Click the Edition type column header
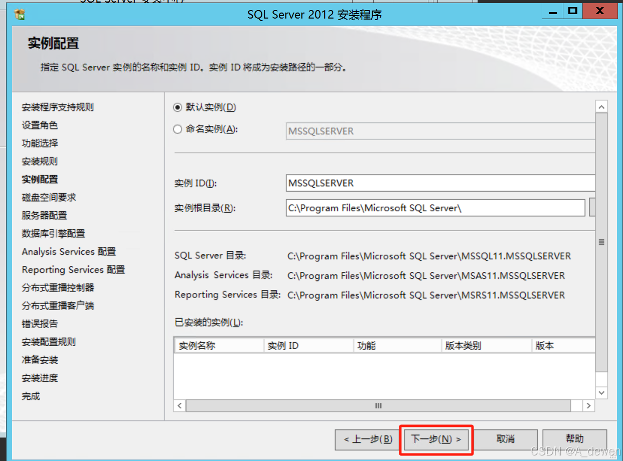 click(x=487, y=346)
